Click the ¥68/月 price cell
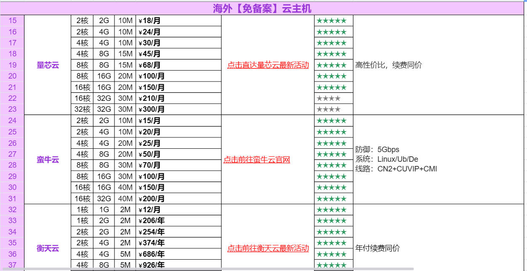 [x=178, y=65]
